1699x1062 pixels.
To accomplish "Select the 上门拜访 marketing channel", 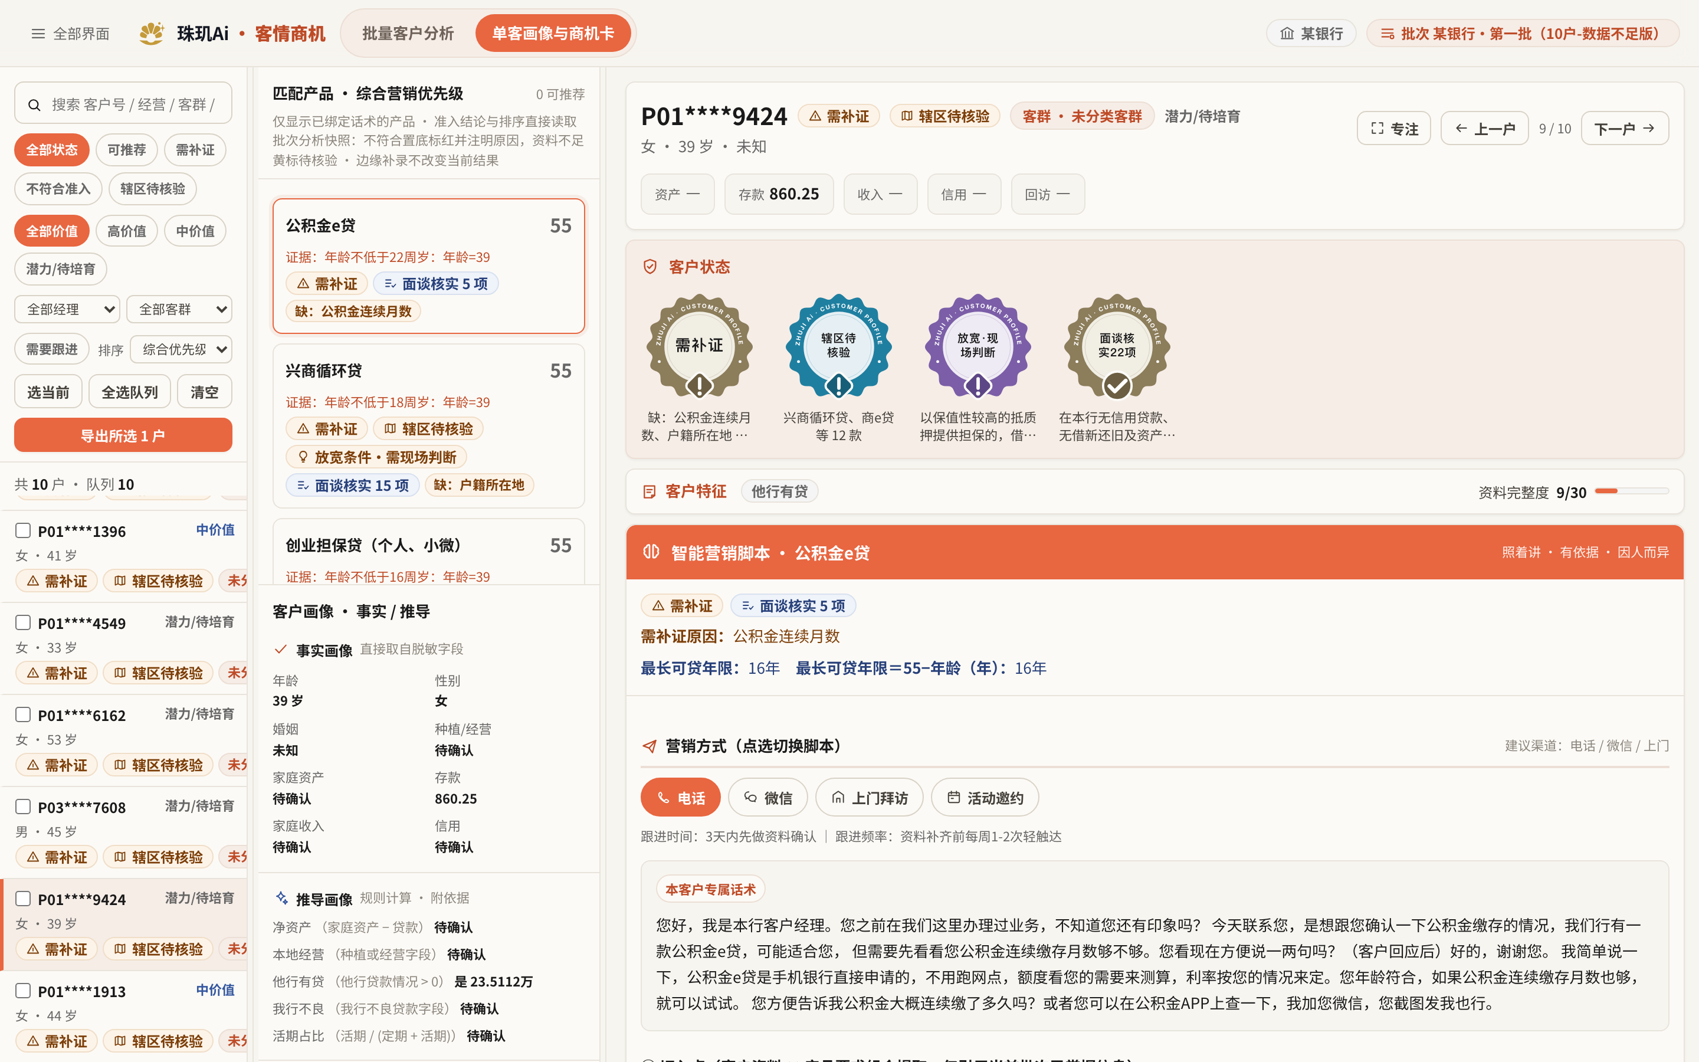I will (869, 797).
